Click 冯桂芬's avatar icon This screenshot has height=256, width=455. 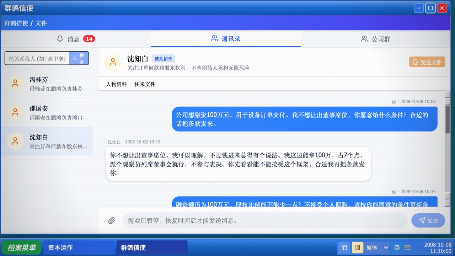coord(15,84)
